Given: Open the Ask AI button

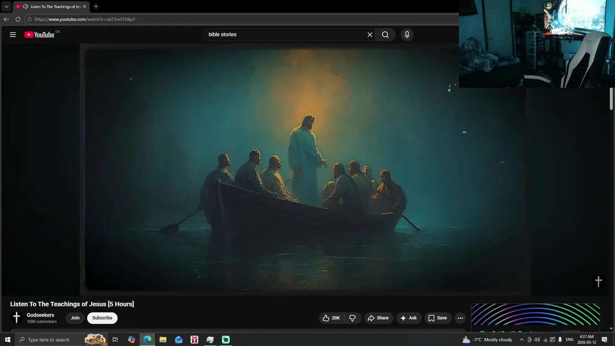Looking at the screenshot, I should tap(409, 318).
